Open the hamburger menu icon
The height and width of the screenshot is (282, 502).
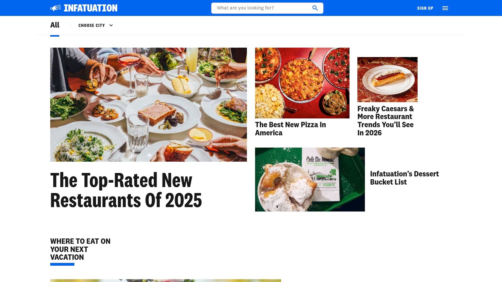(x=445, y=8)
